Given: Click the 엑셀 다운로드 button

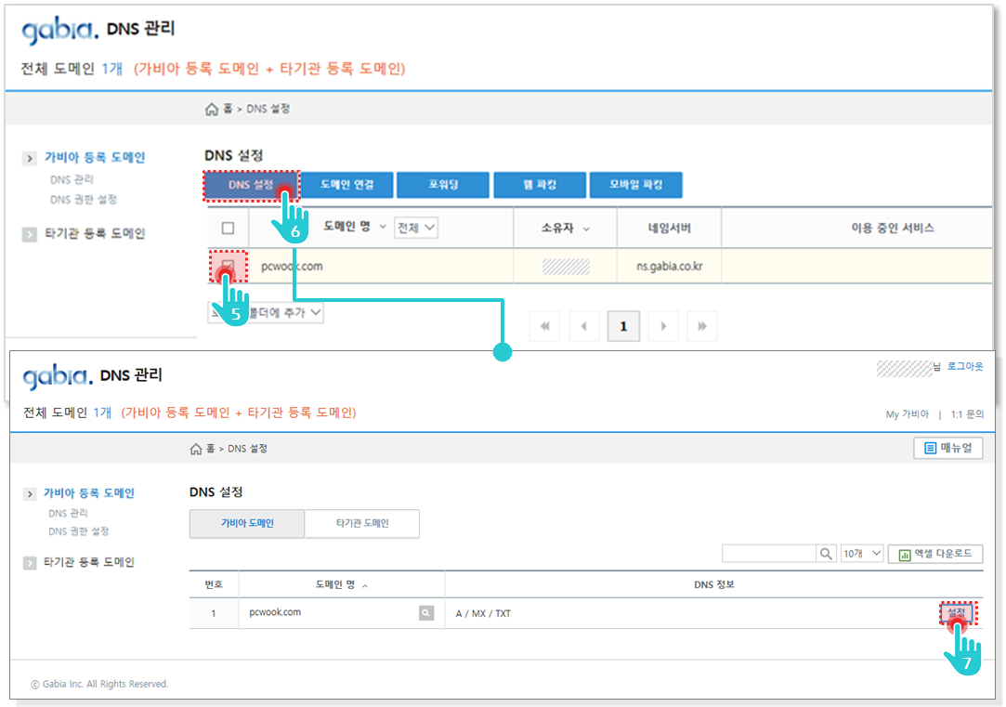Looking at the screenshot, I should point(935,554).
